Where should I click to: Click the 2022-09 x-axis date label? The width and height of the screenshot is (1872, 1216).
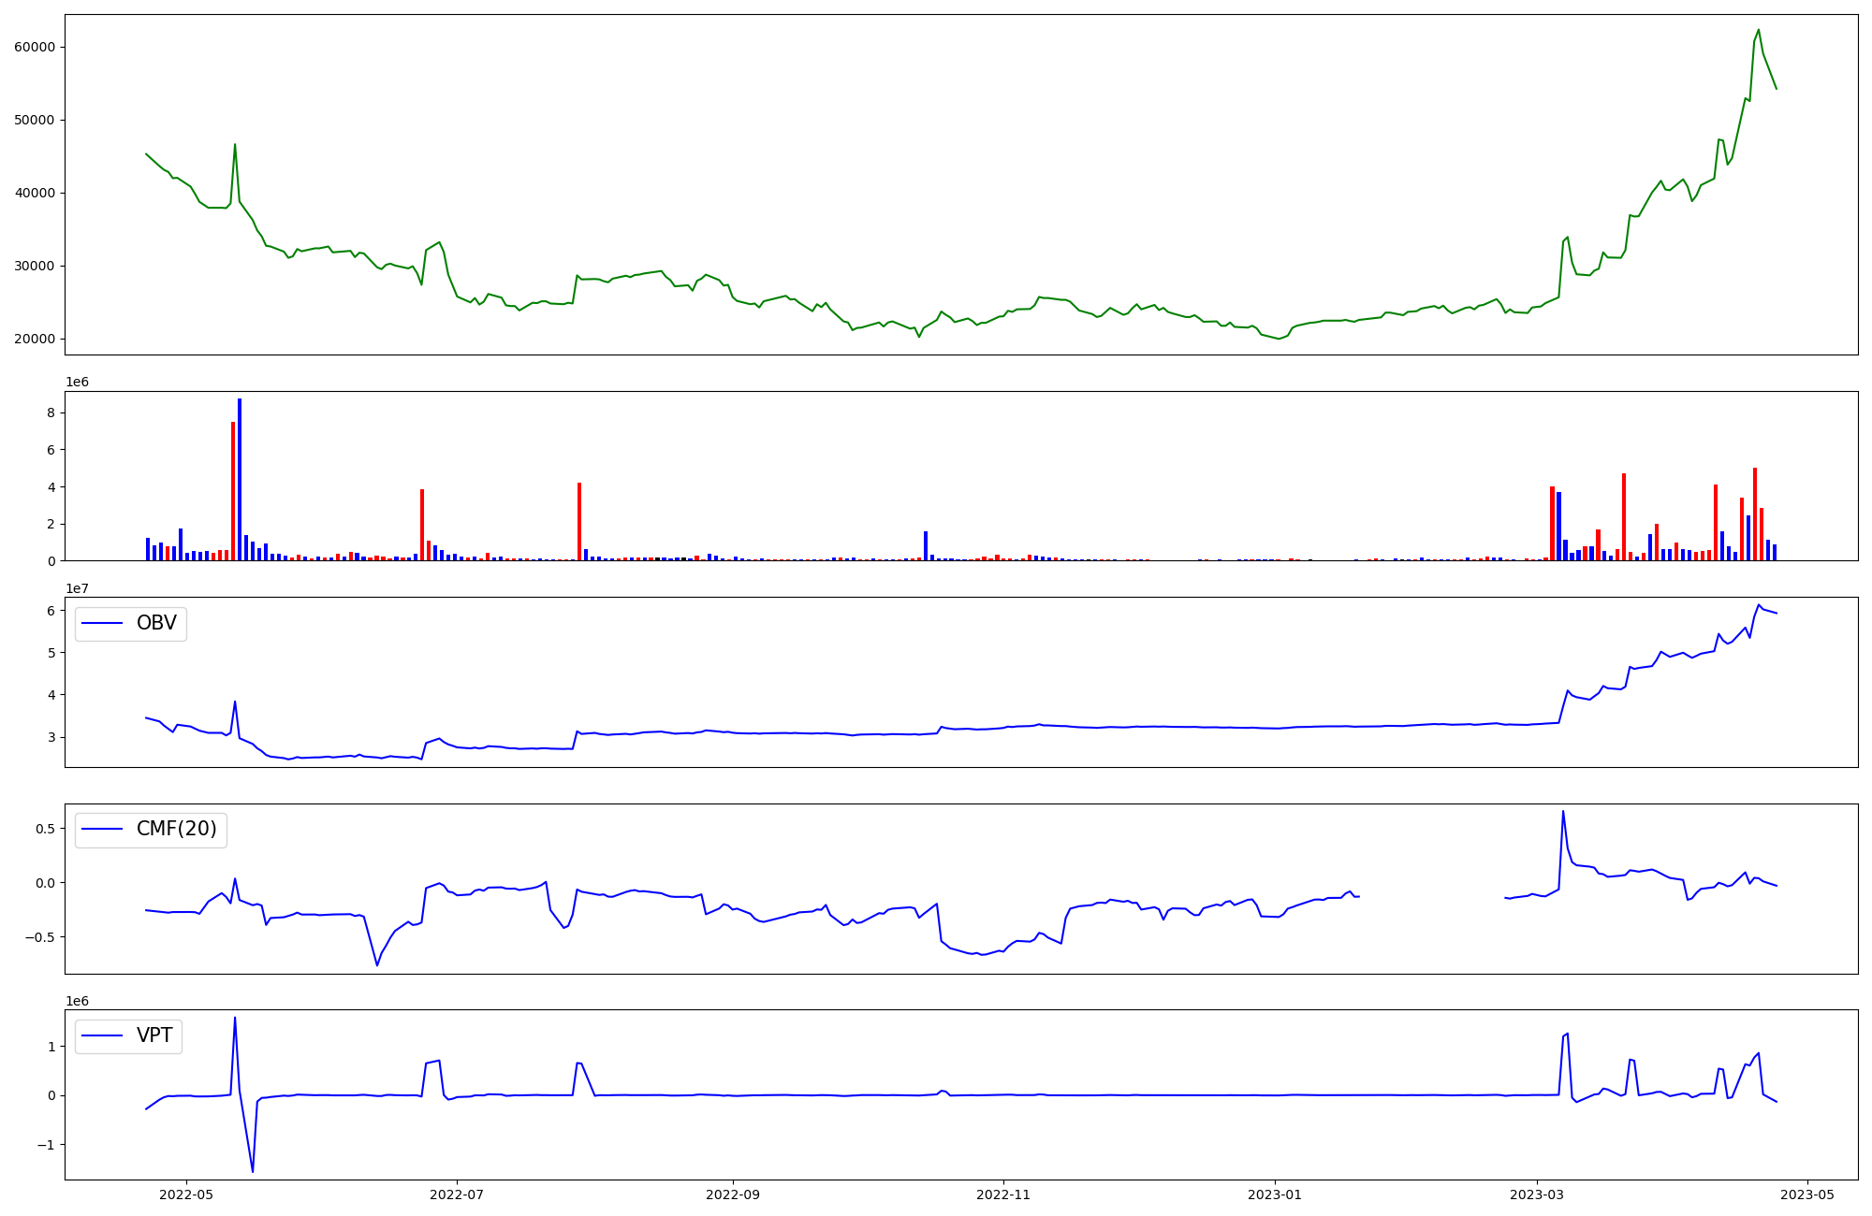coord(733,1194)
